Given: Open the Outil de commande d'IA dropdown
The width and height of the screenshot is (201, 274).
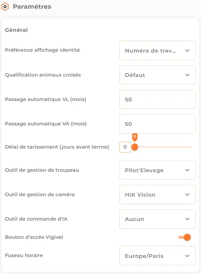Looking at the screenshot, I should coord(157,219).
